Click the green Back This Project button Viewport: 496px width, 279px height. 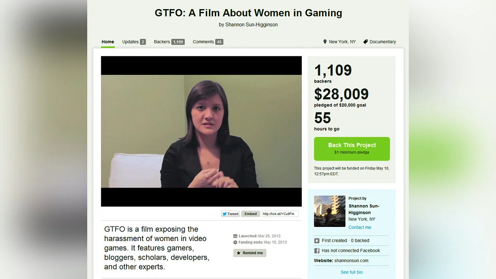pos(352,149)
